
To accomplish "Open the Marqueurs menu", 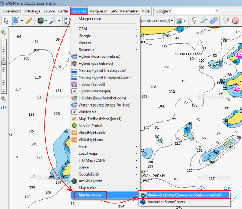I will tap(98, 11).
